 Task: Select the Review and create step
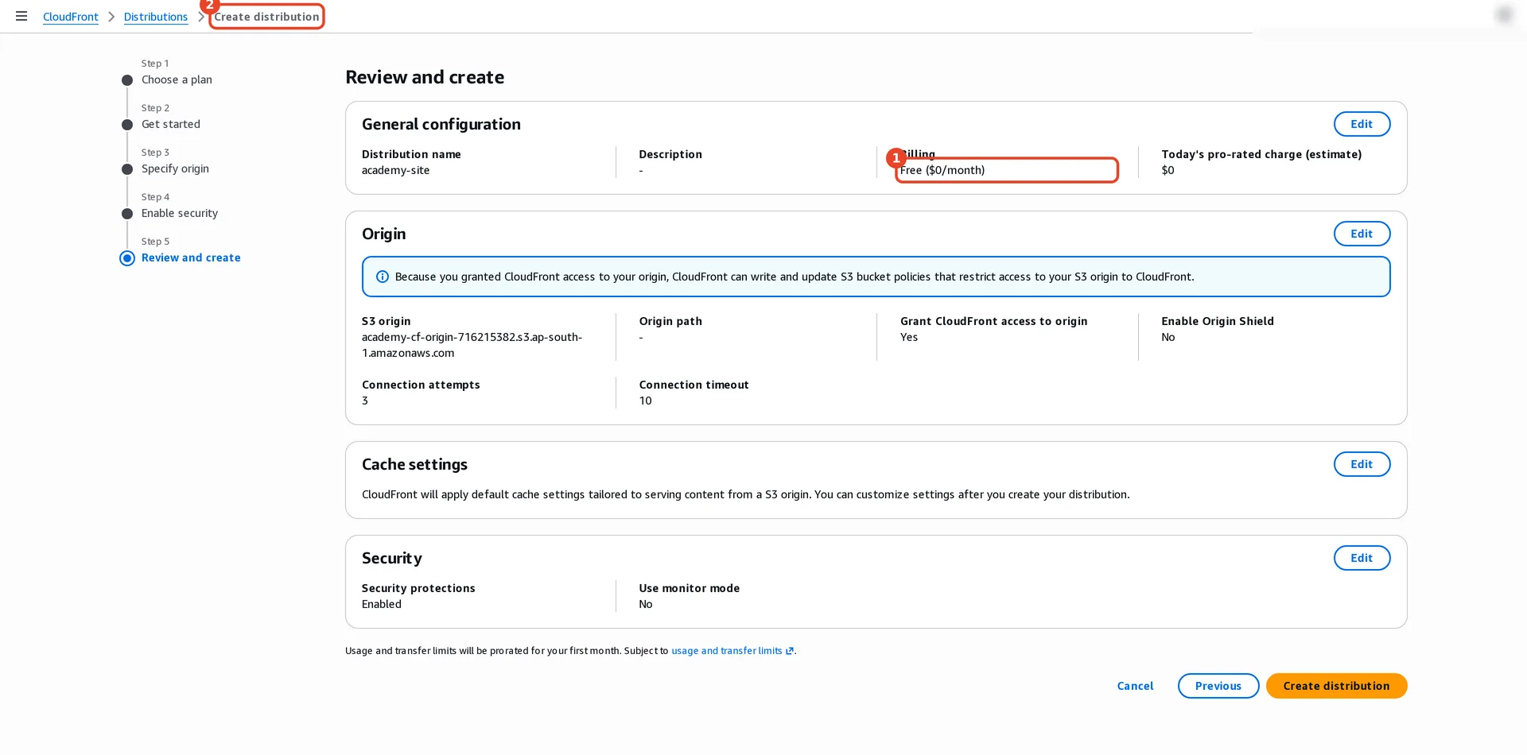191,257
